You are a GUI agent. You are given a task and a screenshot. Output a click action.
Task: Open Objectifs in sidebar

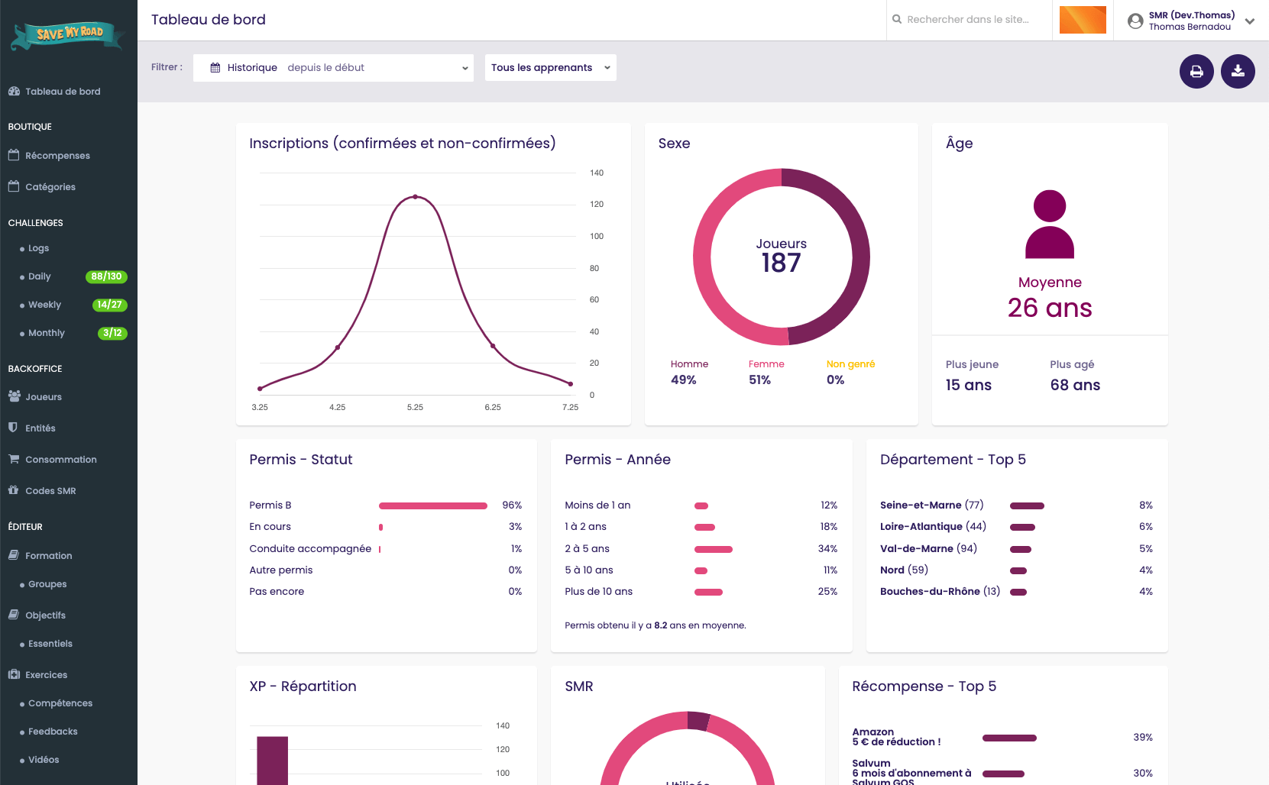pos(46,615)
